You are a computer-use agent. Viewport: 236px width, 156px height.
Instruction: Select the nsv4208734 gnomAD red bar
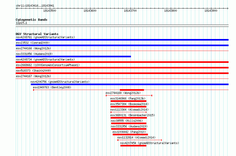pos(122,62)
